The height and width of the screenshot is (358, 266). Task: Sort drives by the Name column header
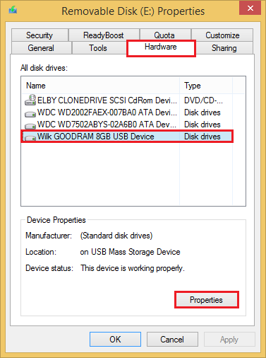pos(100,86)
